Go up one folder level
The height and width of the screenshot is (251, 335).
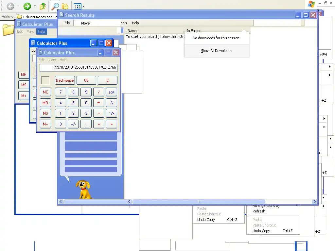tap(43, 6)
